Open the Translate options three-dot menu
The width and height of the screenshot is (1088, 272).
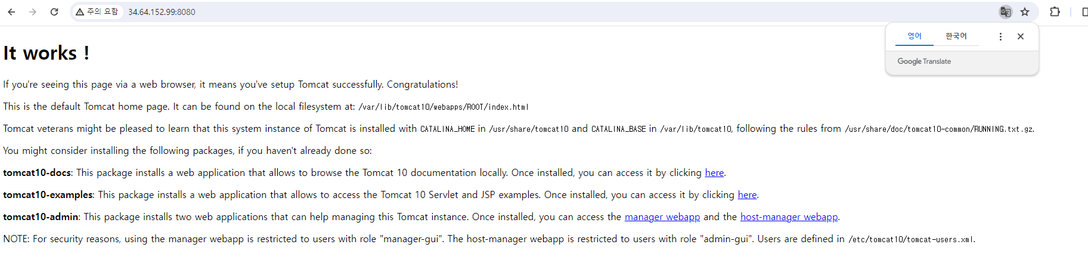point(1000,36)
